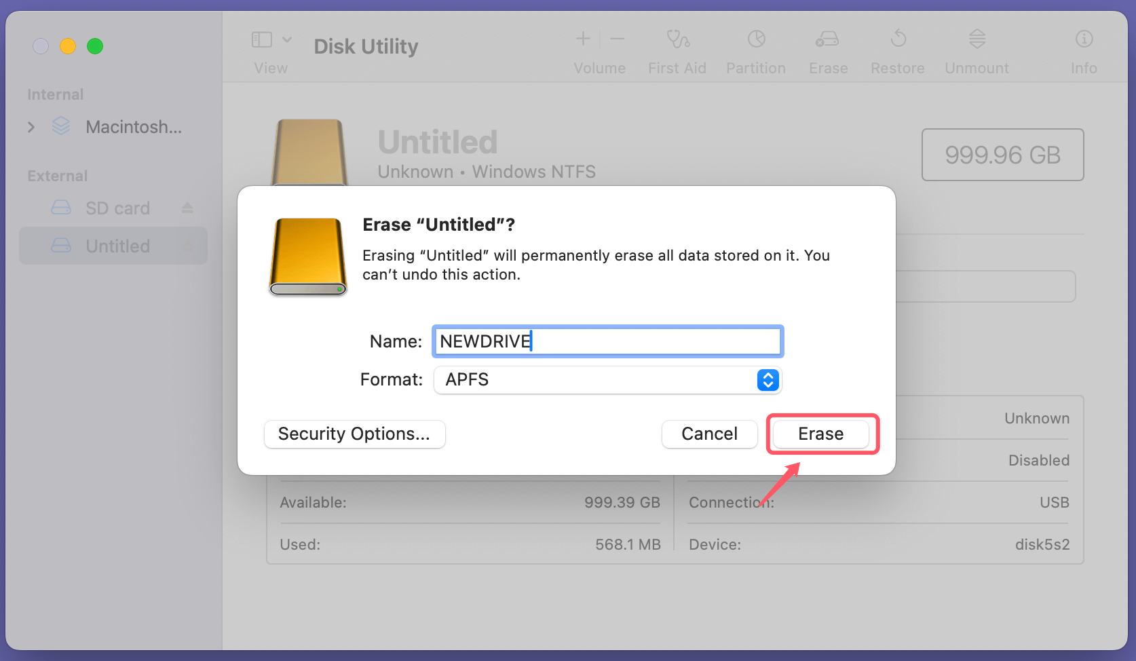This screenshot has height=661, width=1136.
Task: Eject the SD card
Action: pos(187,208)
